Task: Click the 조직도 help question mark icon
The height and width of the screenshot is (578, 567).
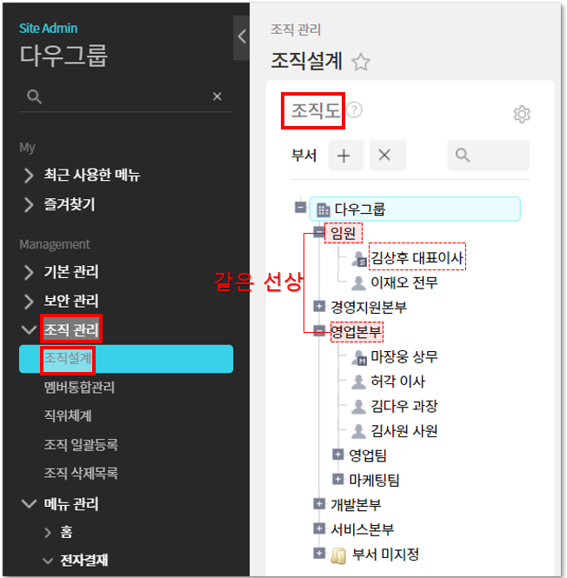Action: coord(355,110)
